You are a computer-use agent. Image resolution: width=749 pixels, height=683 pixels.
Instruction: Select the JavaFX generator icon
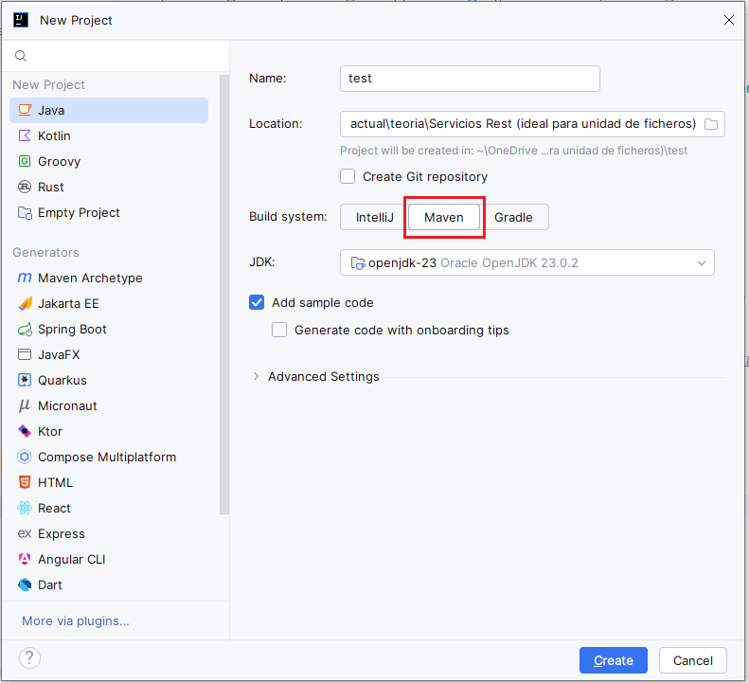tap(25, 354)
